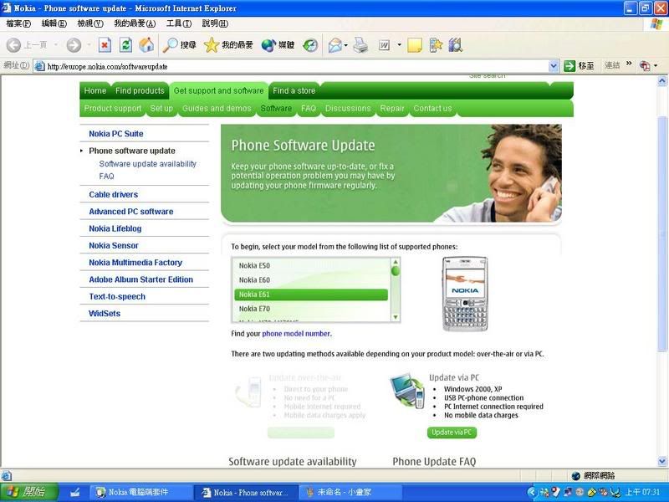Open the 檢視(V) menu
The width and height of the screenshot is (669, 502).
90,23
